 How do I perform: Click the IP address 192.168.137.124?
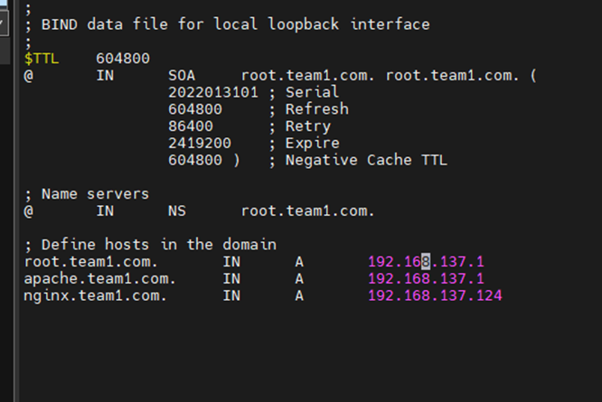click(435, 295)
